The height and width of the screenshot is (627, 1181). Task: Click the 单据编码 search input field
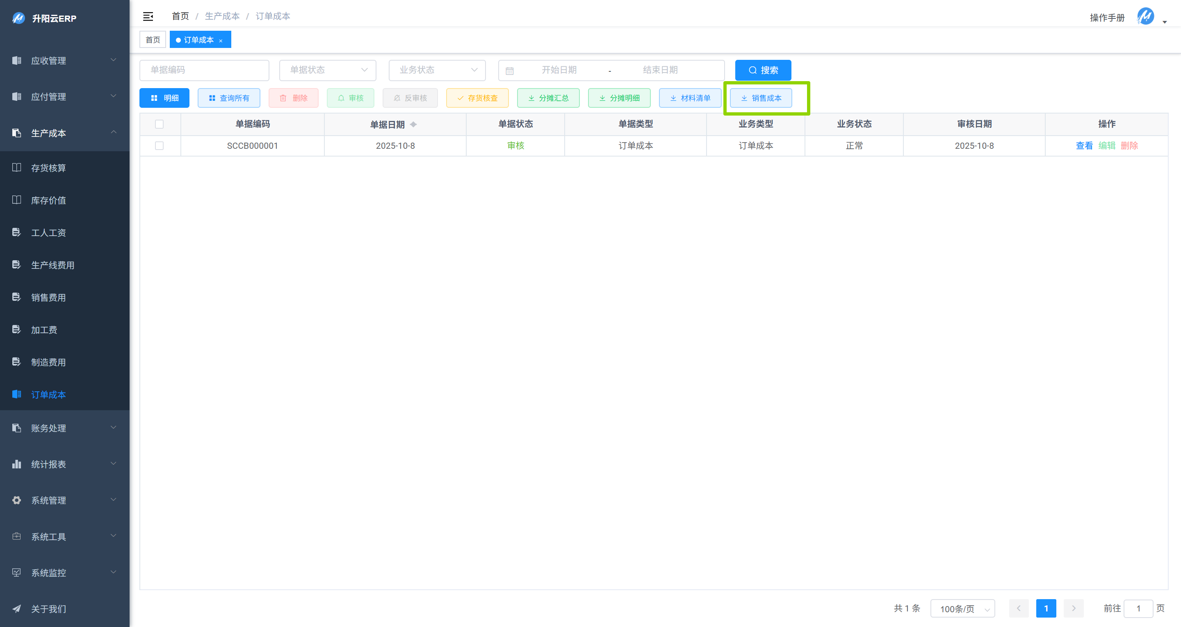pos(204,70)
